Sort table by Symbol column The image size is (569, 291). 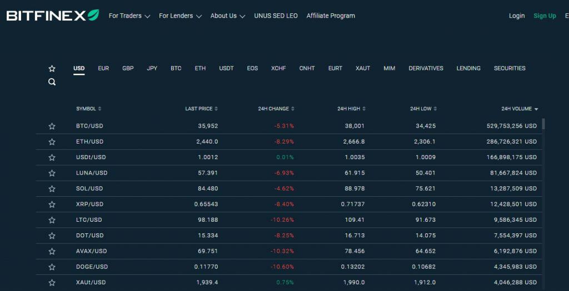(x=88, y=109)
